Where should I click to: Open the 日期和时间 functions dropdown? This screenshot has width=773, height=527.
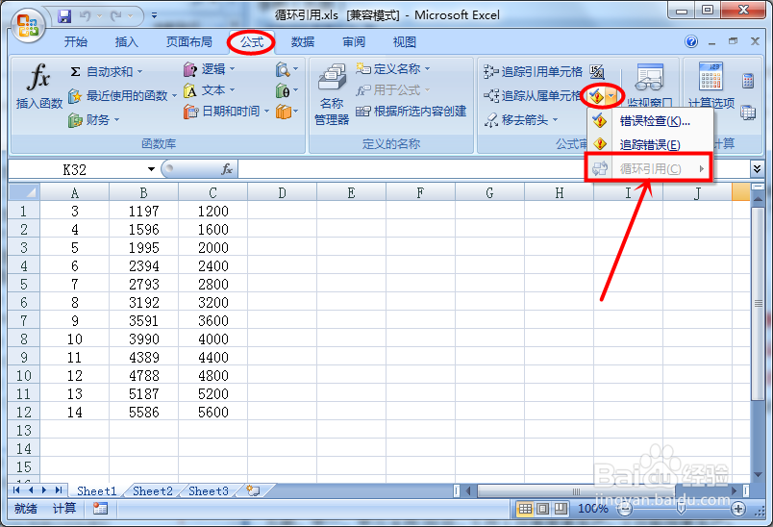tap(226, 112)
